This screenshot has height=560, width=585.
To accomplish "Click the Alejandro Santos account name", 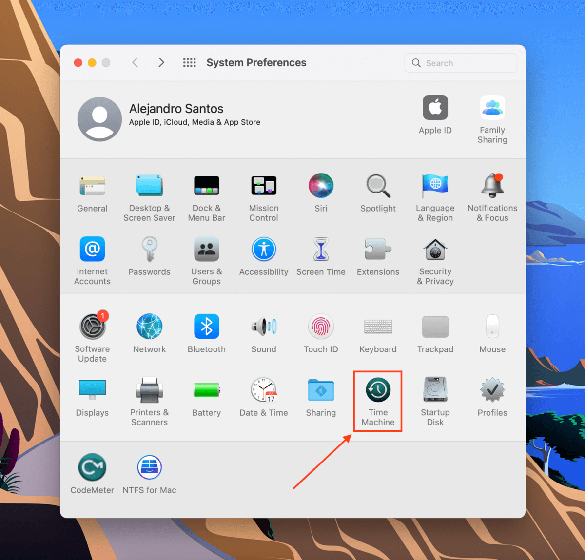I will point(176,109).
